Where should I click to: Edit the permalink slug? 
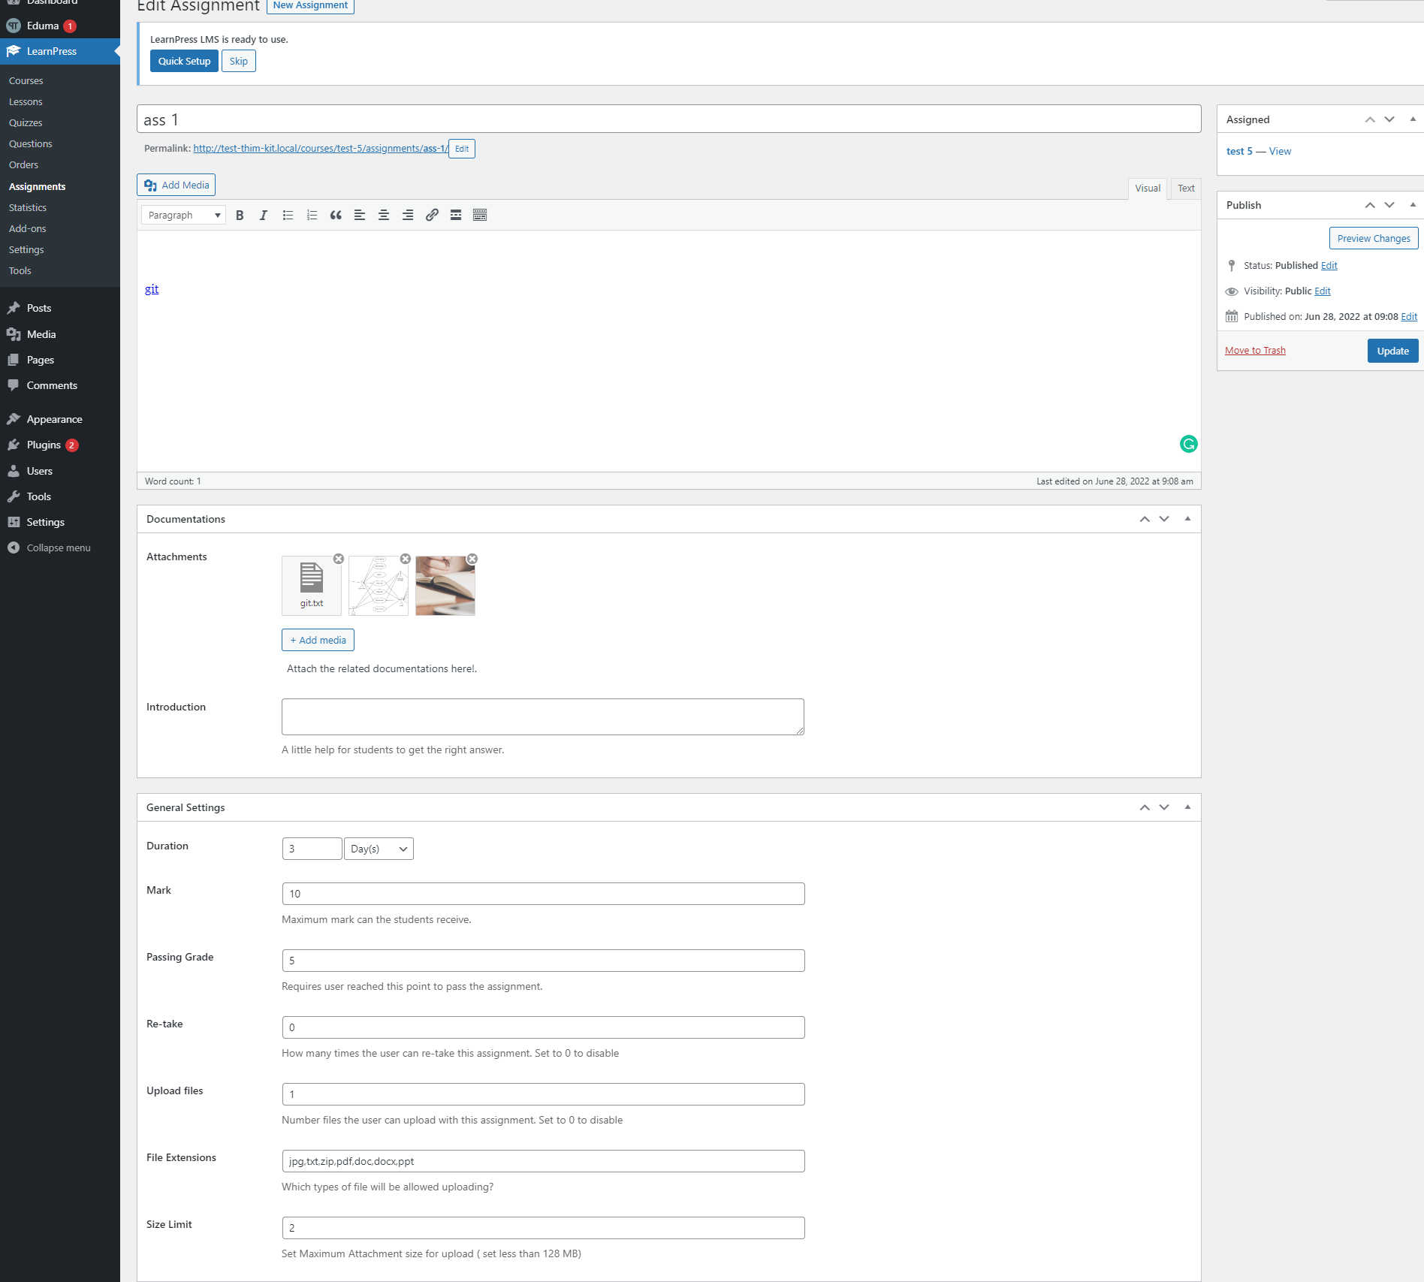[462, 149]
